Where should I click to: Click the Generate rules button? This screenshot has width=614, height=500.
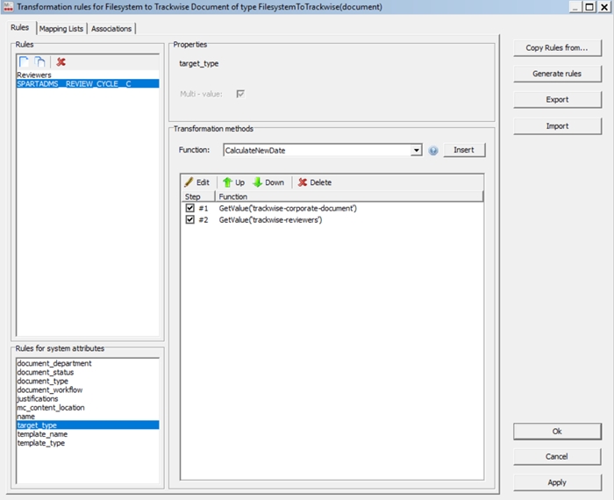point(556,74)
